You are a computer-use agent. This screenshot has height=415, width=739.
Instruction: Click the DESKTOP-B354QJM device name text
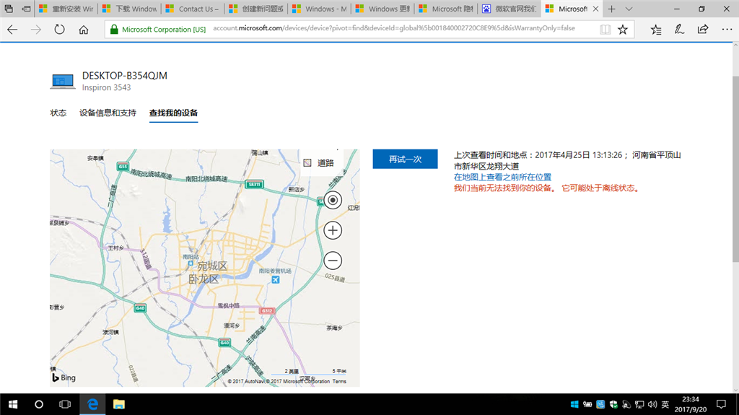click(x=124, y=76)
